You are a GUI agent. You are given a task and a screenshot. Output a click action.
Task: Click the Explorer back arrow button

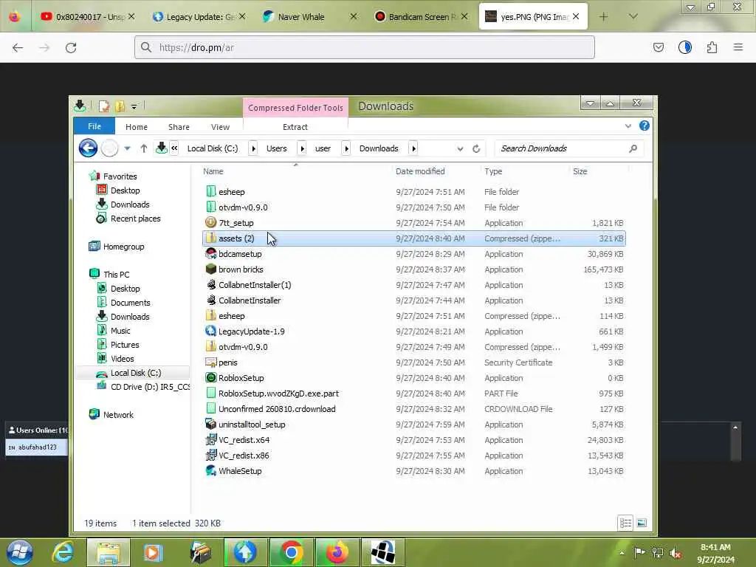(x=89, y=148)
